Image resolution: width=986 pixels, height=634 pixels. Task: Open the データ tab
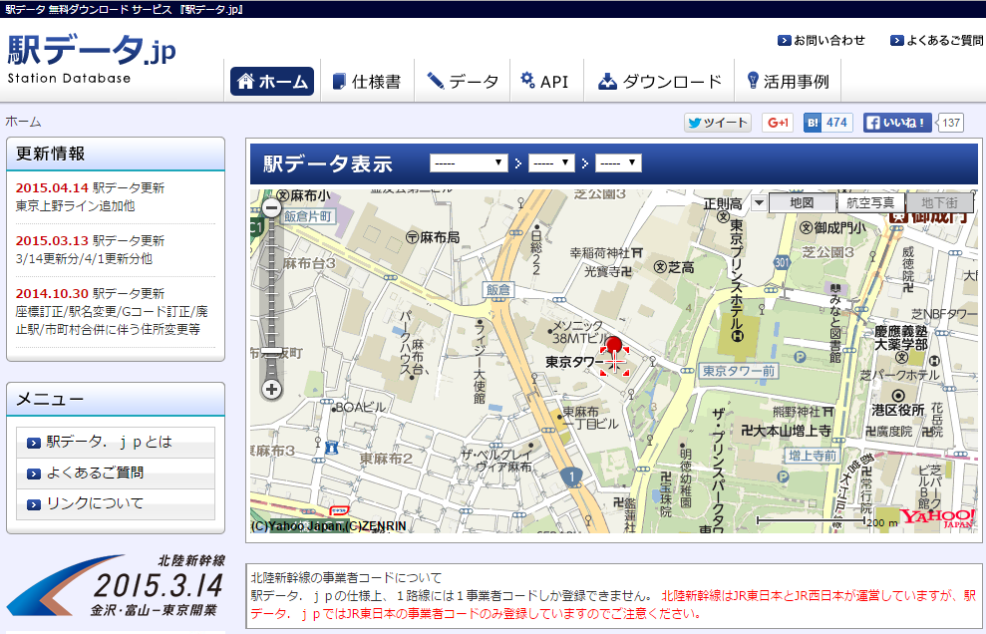tap(463, 81)
